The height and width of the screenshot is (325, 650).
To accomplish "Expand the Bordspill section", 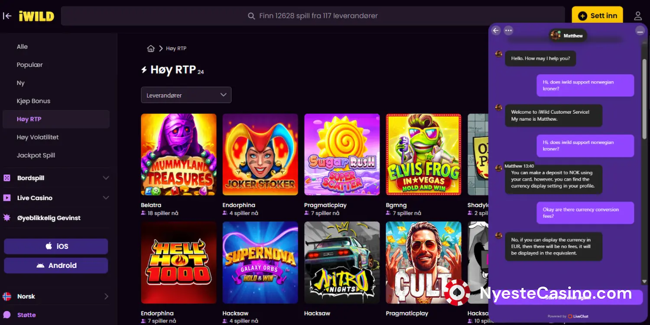I will pyautogui.click(x=106, y=178).
